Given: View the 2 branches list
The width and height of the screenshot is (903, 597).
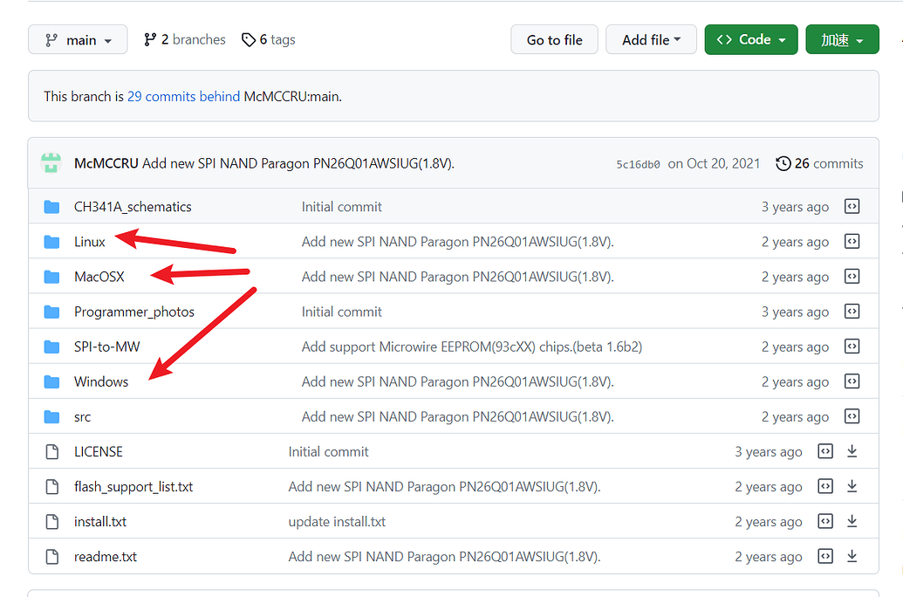Looking at the screenshot, I should pos(184,39).
